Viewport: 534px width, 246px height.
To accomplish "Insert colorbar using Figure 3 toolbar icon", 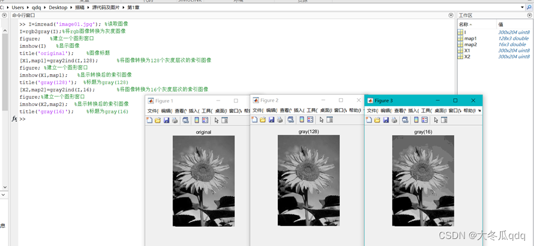I will (x=416, y=120).
